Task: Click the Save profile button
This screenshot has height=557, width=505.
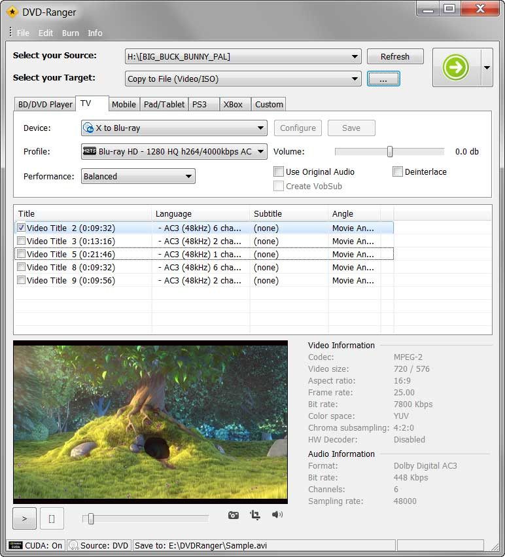Action: click(351, 128)
